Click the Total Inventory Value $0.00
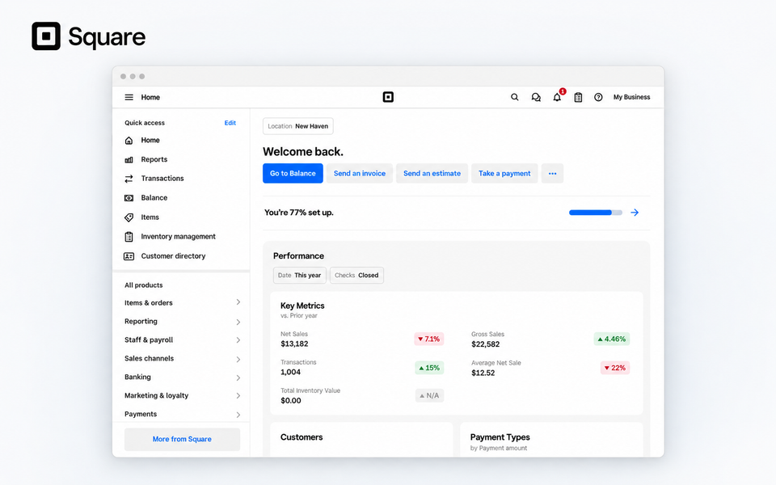 point(291,400)
